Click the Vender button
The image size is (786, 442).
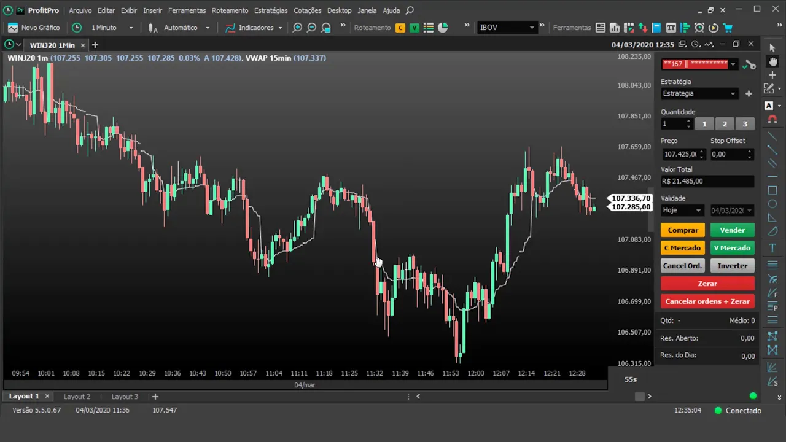(x=732, y=230)
